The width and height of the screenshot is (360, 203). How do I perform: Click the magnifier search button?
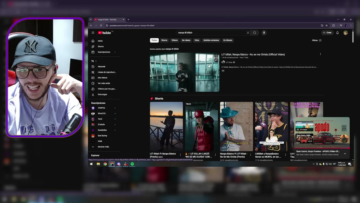[x=255, y=33]
